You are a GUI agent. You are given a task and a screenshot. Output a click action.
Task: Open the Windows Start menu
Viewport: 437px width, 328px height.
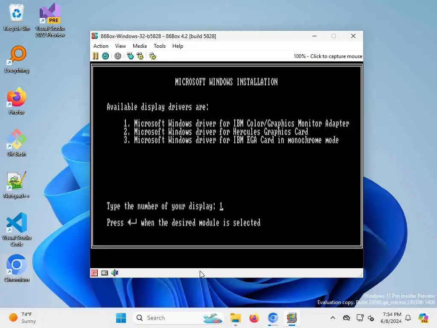121,318
